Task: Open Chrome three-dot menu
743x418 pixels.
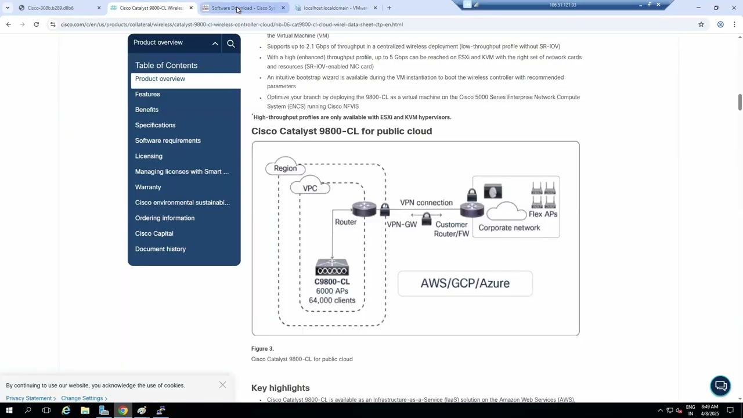Action: point(734,24)
